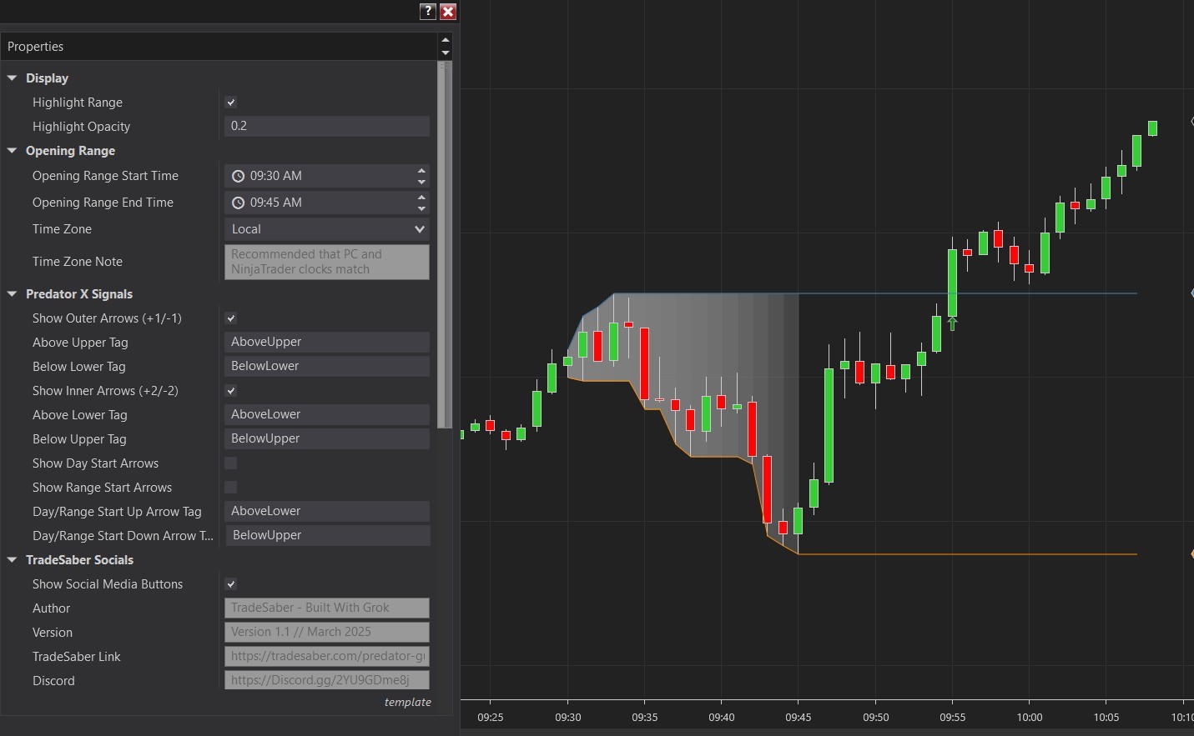Enable Show Day Start Arrows

point(230,463)
